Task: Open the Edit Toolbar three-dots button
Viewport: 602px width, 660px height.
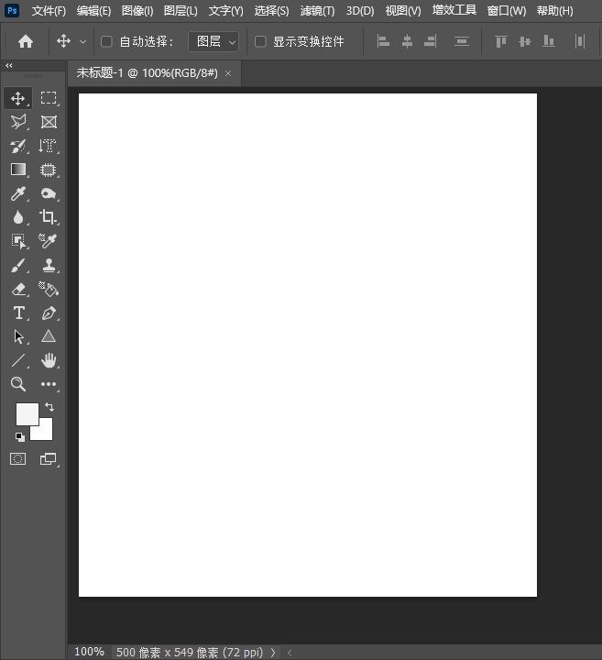Action: [x=49, y=384]
